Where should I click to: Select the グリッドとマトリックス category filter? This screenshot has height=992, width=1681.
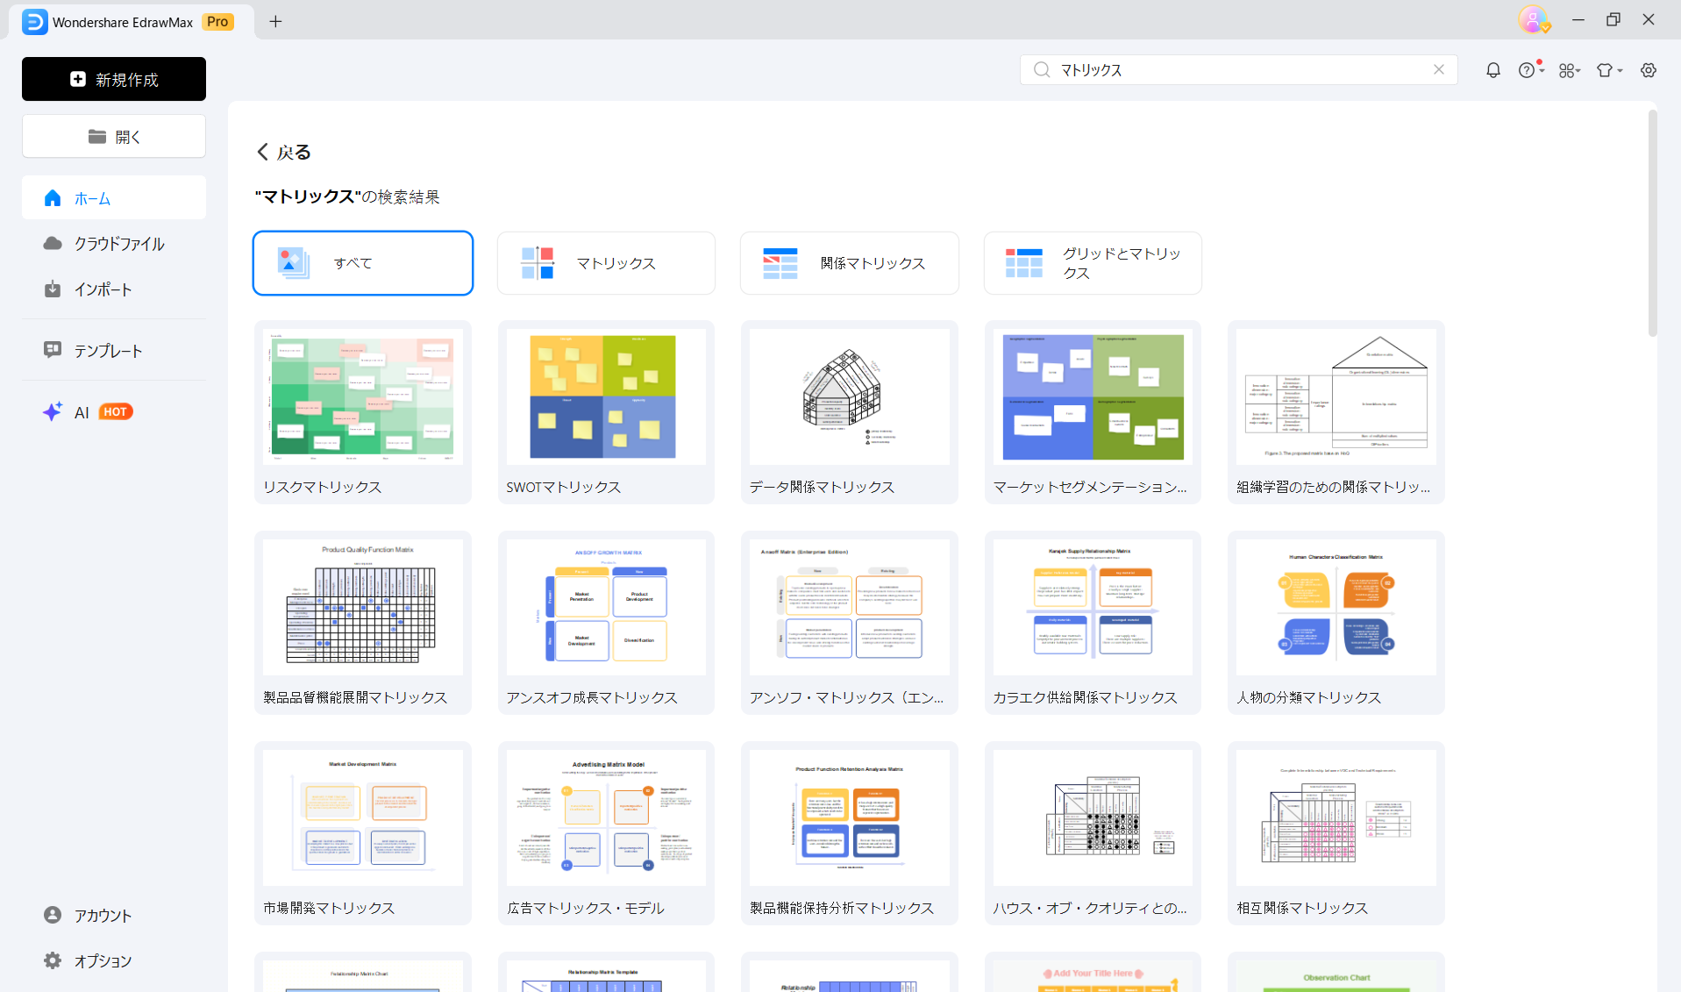coord(1093,263)
